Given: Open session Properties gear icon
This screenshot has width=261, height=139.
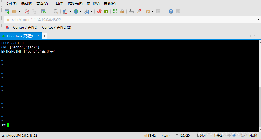Looking at the screenshot, I should point(43,11).
